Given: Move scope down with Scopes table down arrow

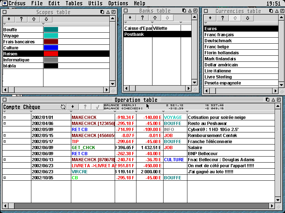Looking at the screenshot, I should coord(46,19).
